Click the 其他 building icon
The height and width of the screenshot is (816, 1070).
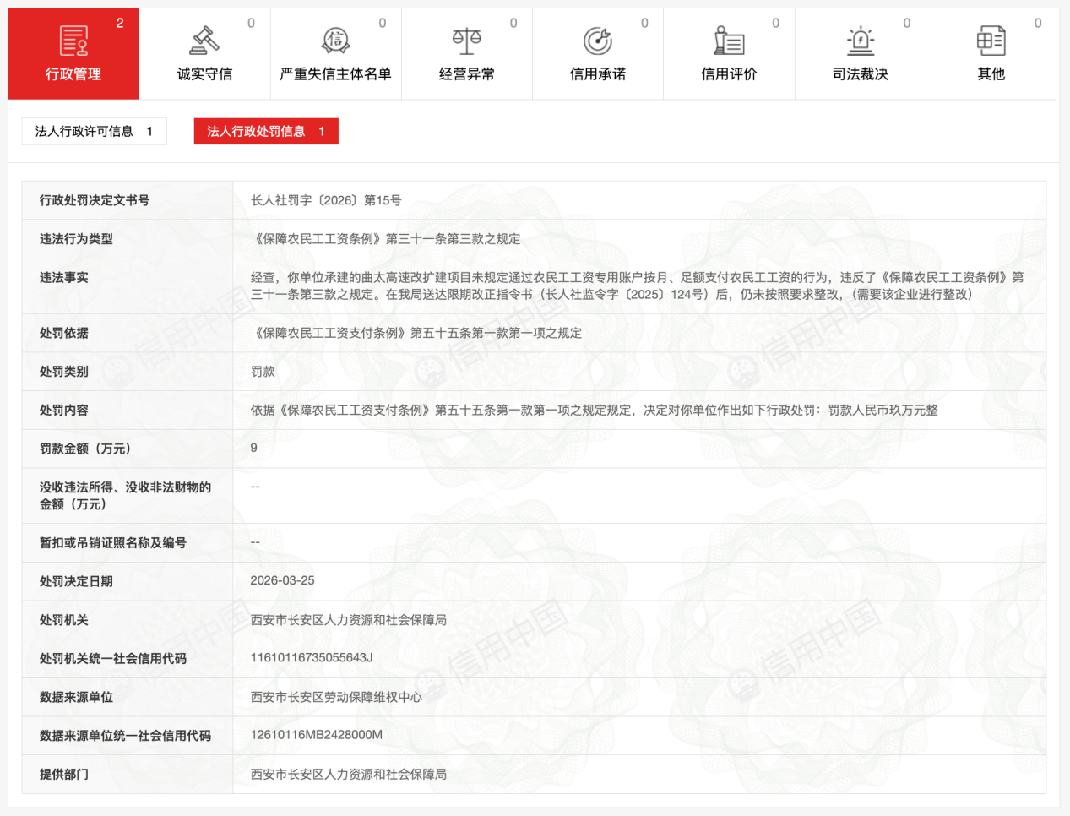[991, 40]
